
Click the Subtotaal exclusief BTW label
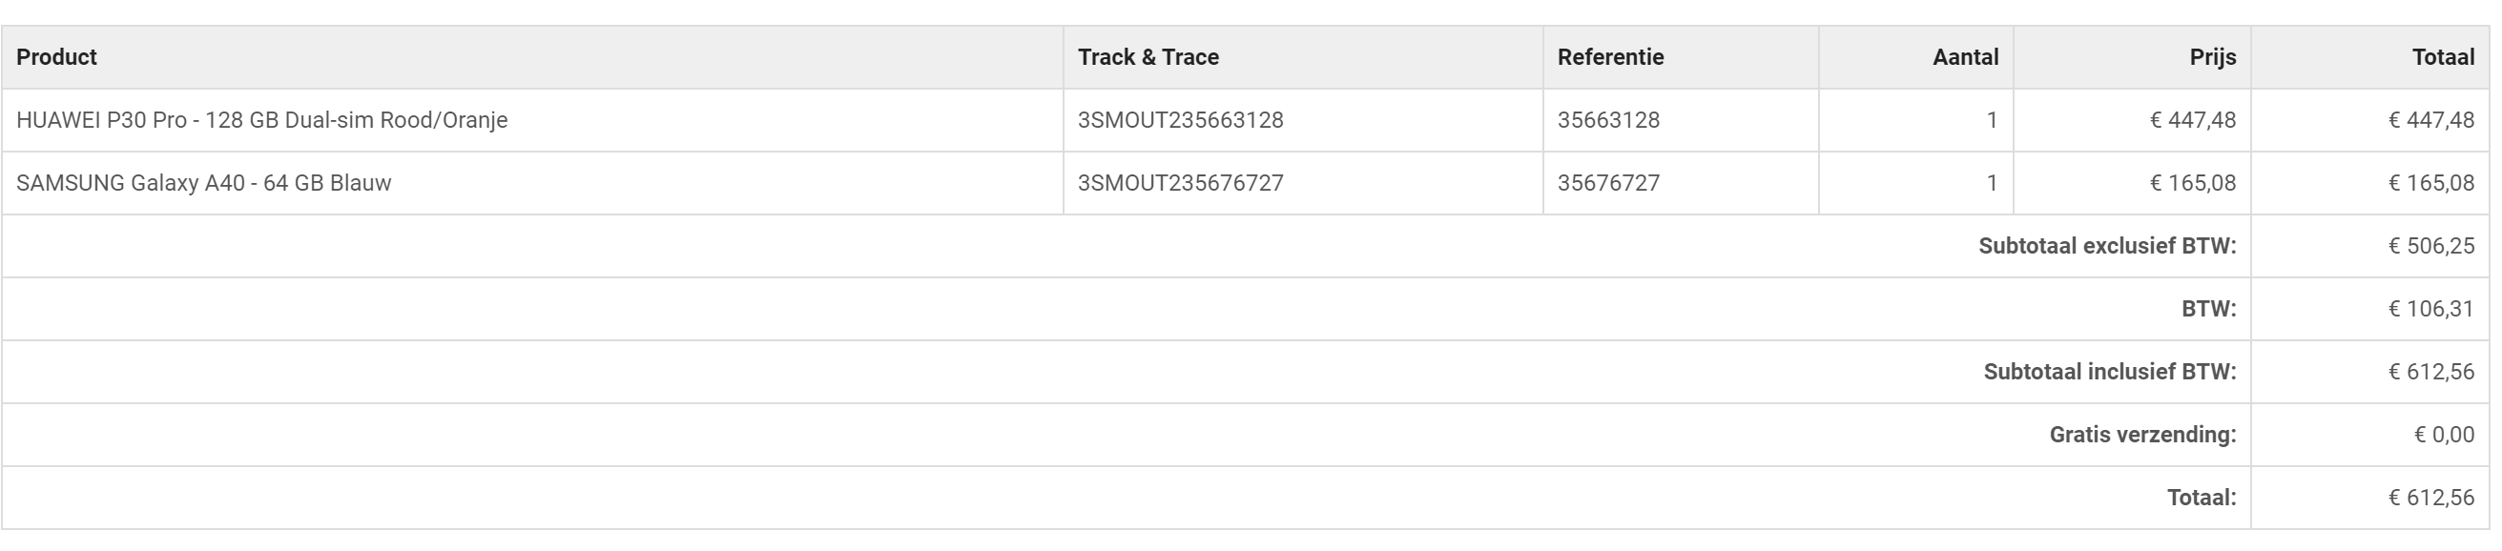[x=2107, y=246]
